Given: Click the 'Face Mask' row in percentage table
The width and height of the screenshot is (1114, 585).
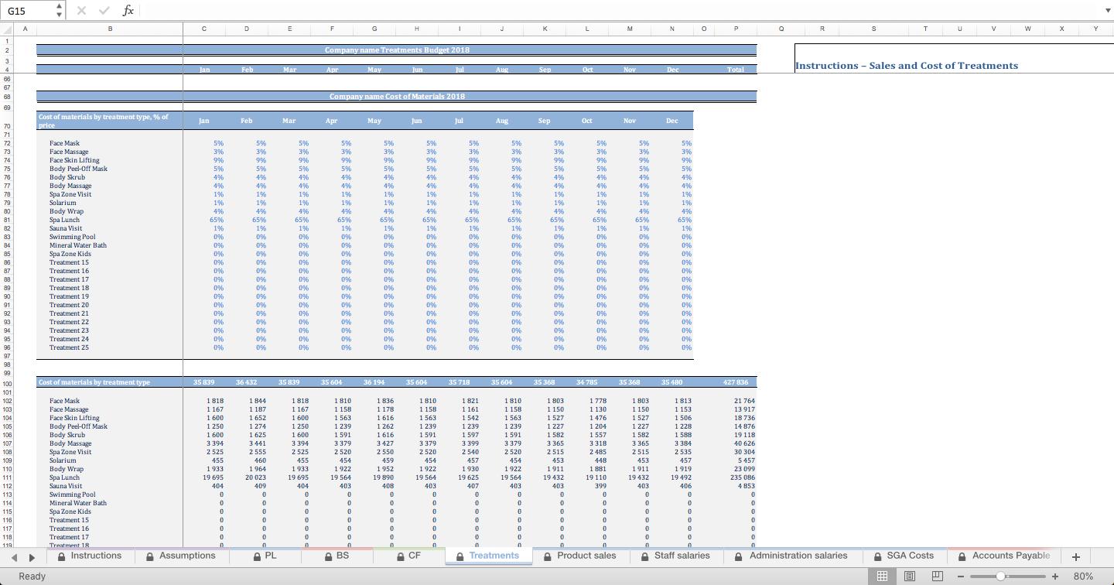Looking at the screenshot, I should (x=64, y=143).
